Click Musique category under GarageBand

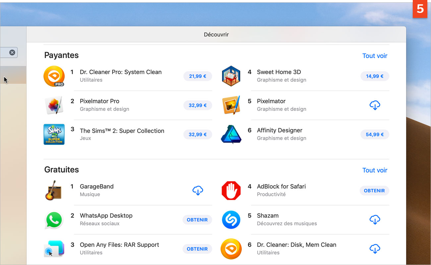coord(90,194)
